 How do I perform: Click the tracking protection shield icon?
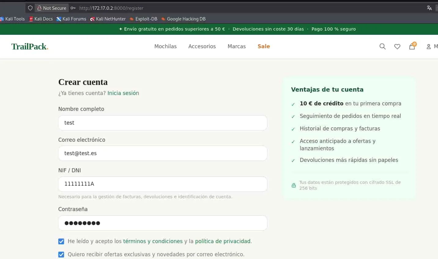coord(30,8)
